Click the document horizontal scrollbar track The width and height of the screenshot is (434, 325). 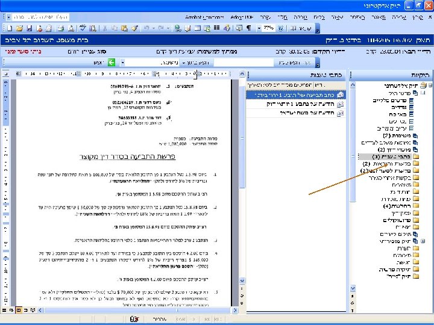137,311
